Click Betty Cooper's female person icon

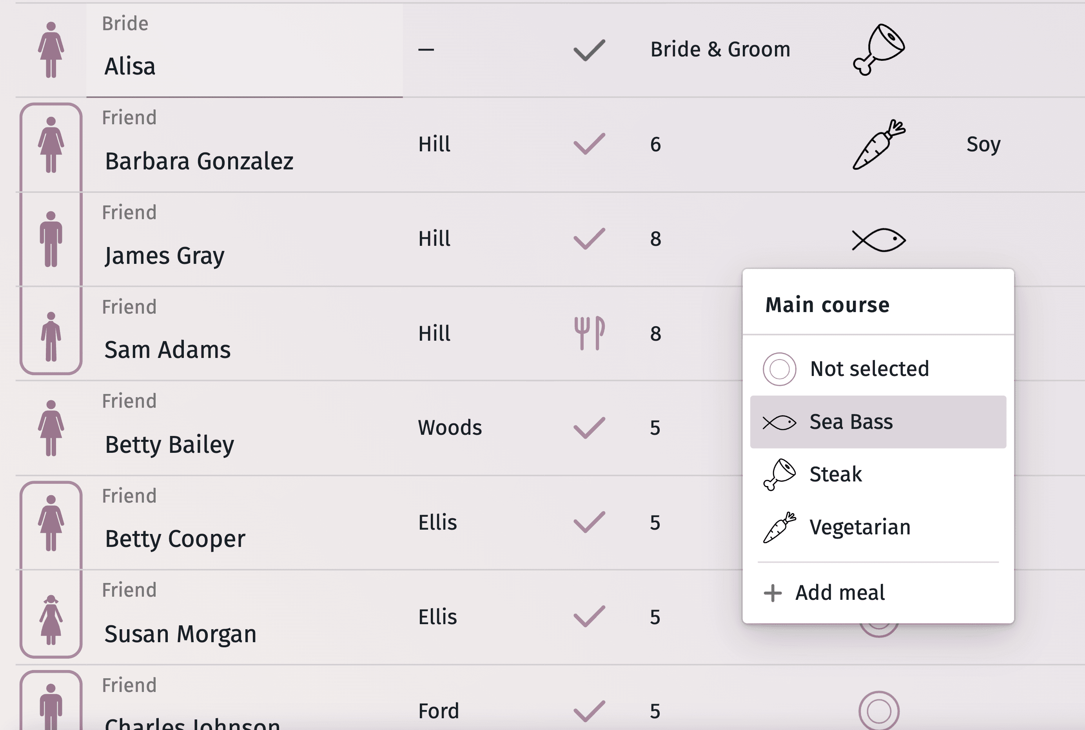click(x=51, y=523)
